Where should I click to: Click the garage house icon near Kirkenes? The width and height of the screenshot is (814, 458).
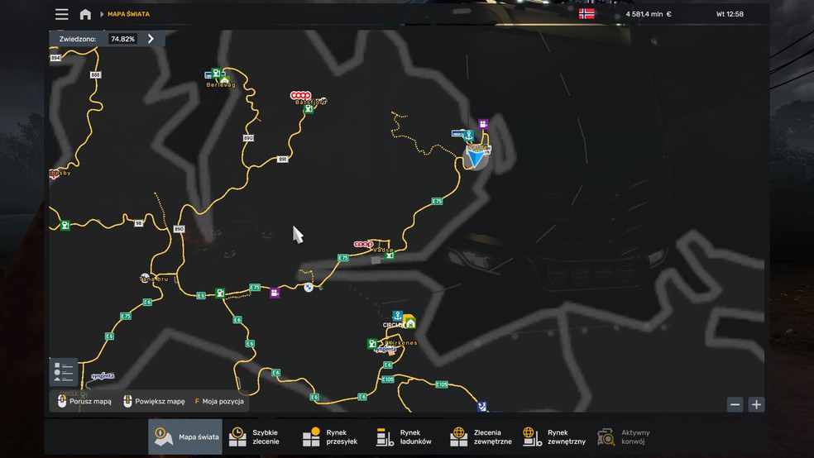pyautogui.click(x=410, y=324)
